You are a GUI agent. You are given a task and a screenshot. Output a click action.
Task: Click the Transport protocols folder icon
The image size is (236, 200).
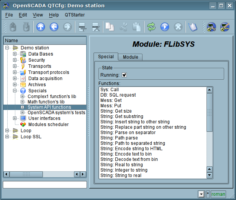point(23,72)
